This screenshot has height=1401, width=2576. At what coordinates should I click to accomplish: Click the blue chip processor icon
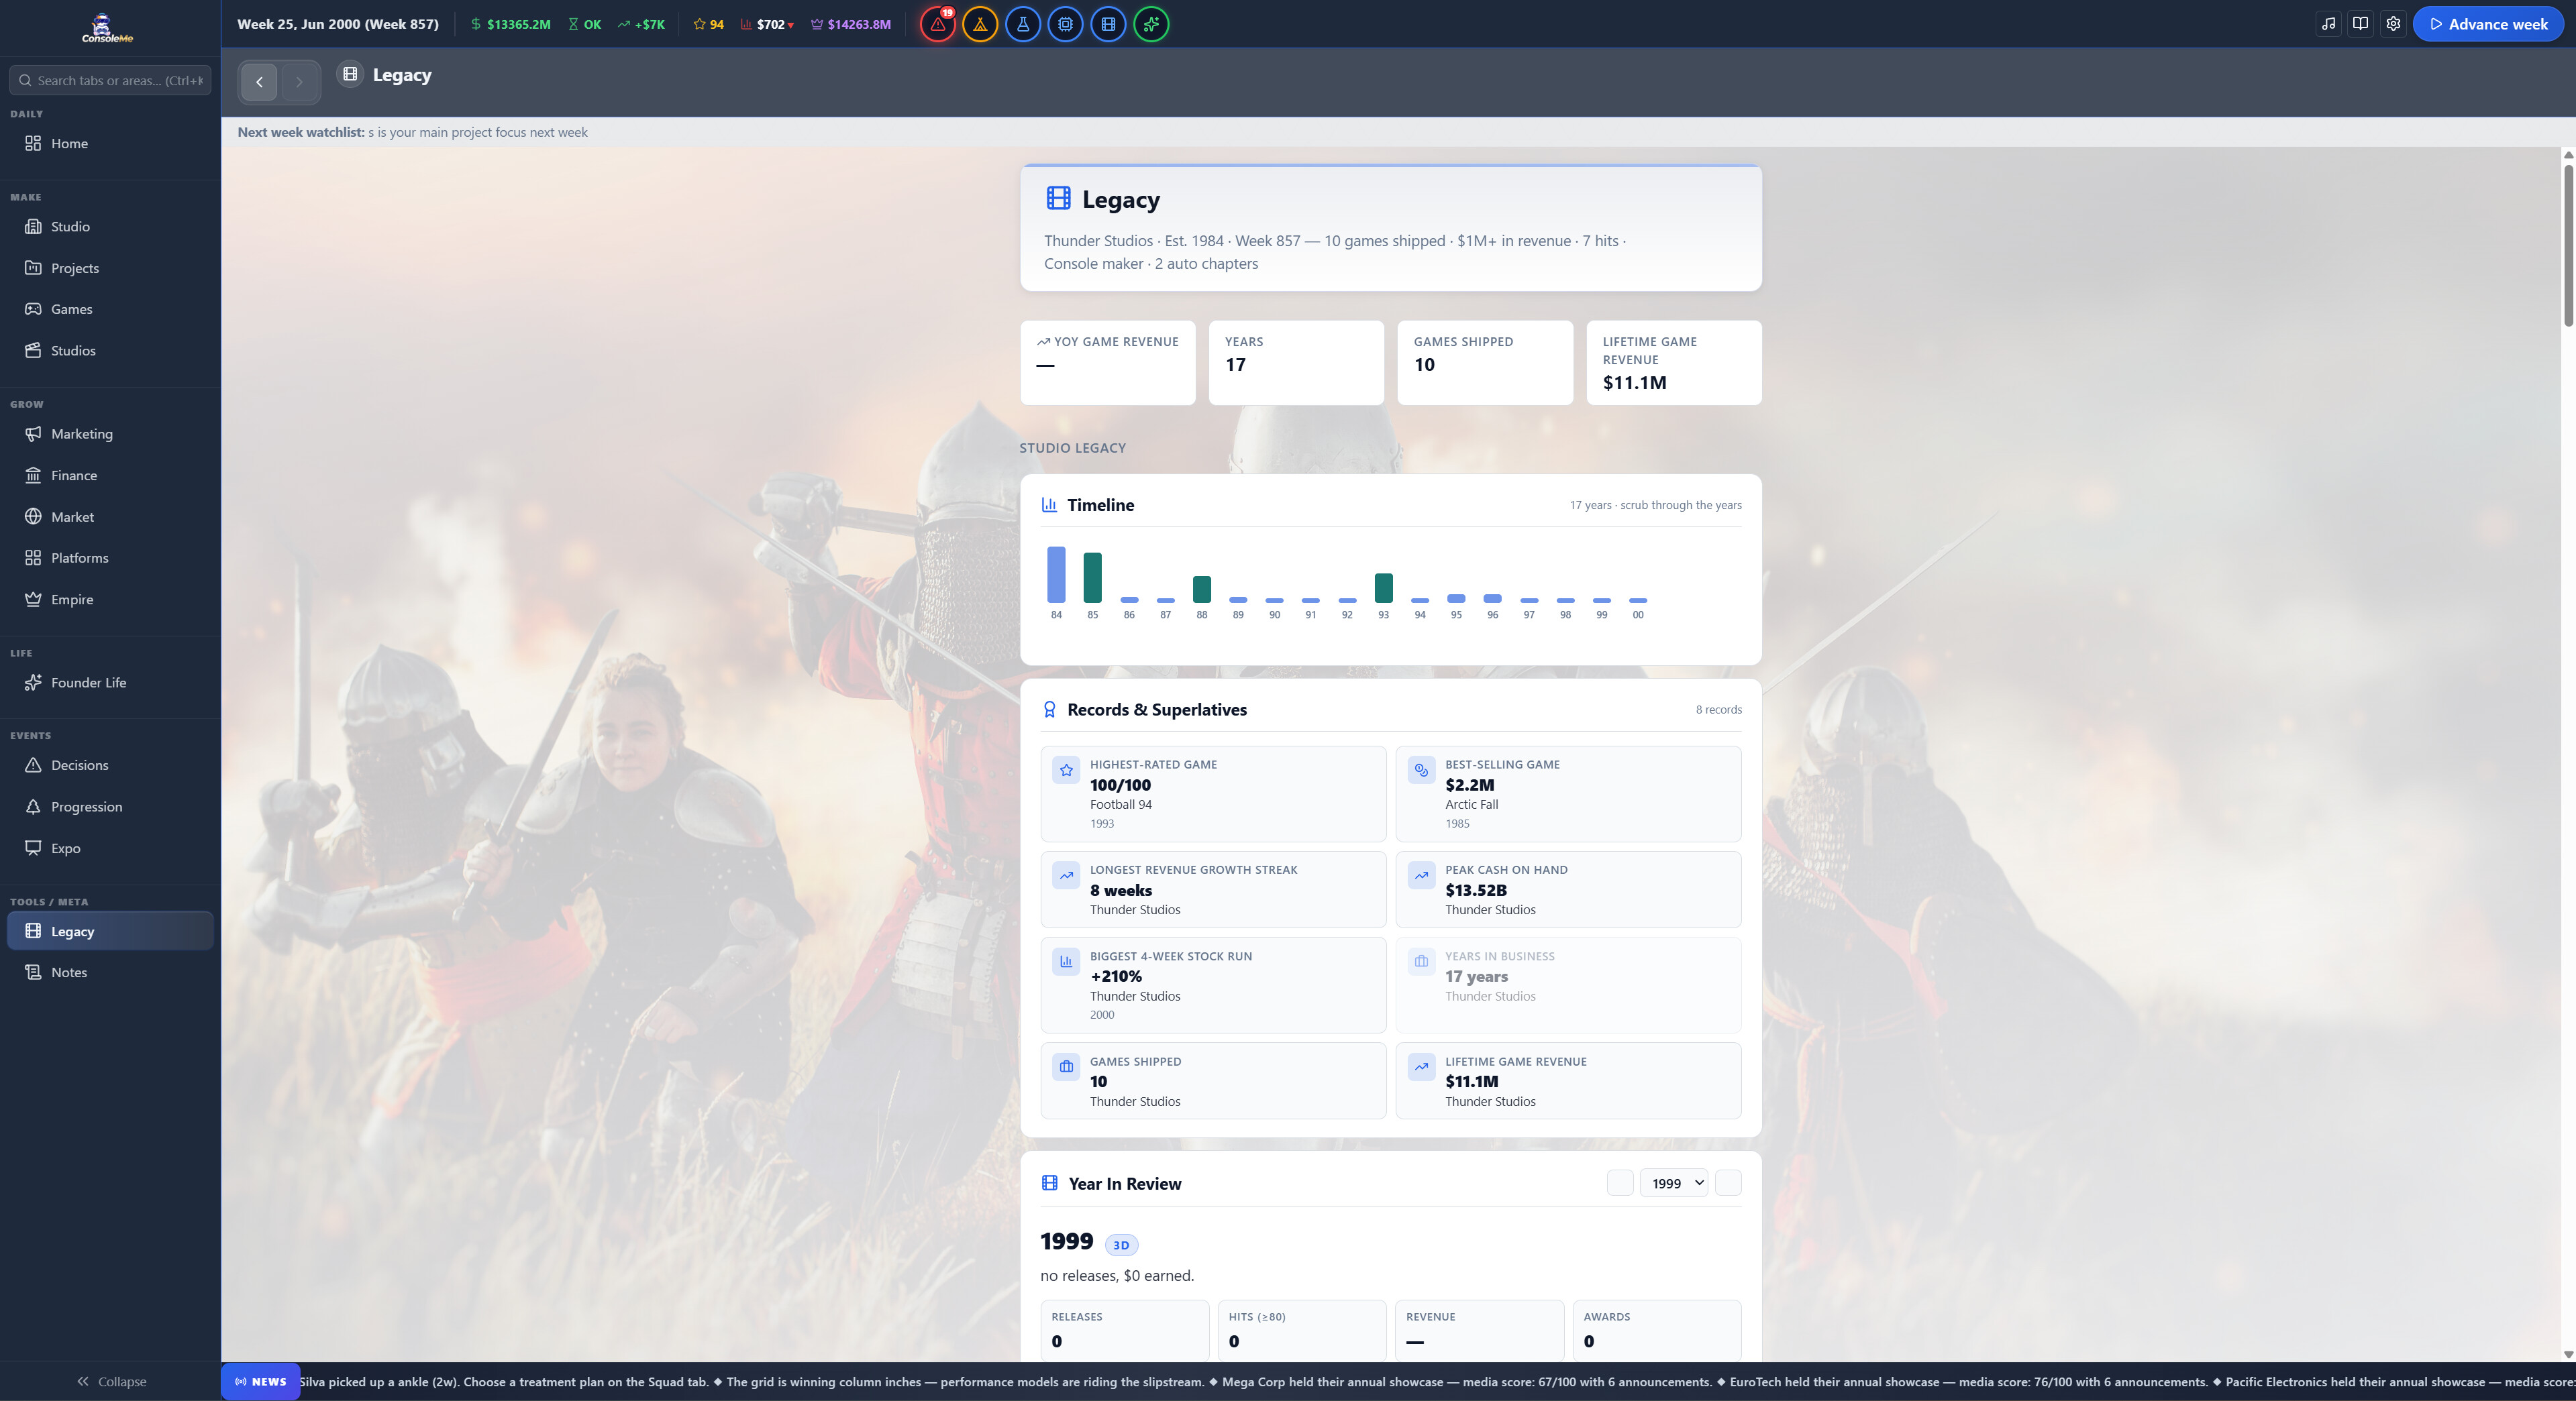(x=1066, y=24)
